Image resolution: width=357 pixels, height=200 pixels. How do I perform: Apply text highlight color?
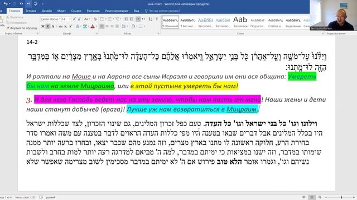85,26
